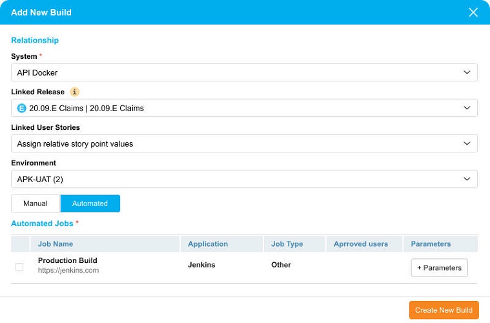Expand the System dropdown arrow
The height and width of the screenshot is (323, 490).
pyautogui.click(x=467, y=72)
